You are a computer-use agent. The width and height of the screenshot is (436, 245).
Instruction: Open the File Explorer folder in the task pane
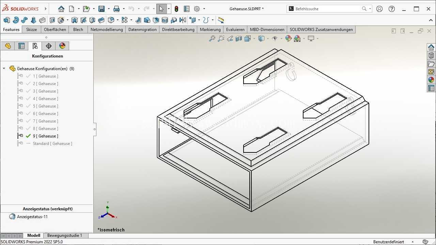pyautogui.click(x=431, y=64)
